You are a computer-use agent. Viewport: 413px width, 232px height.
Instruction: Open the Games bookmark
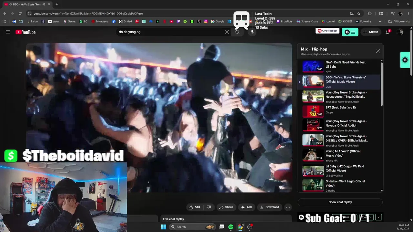69,22
